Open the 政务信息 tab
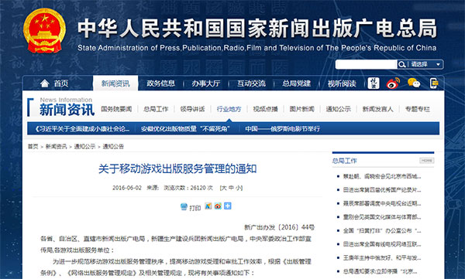Image resolution: width=465 pixels, height=279 pixels. pos(160,83)
